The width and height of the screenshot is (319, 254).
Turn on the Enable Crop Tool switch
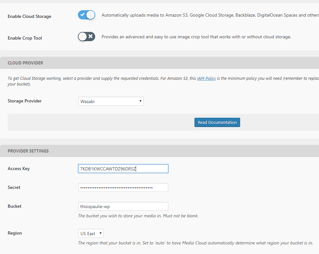[x=87, y=37]
